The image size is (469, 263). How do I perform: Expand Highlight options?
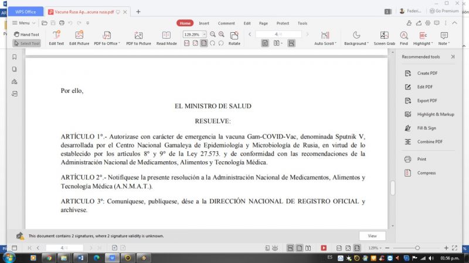pyautogui.click(x=423, y=38)
